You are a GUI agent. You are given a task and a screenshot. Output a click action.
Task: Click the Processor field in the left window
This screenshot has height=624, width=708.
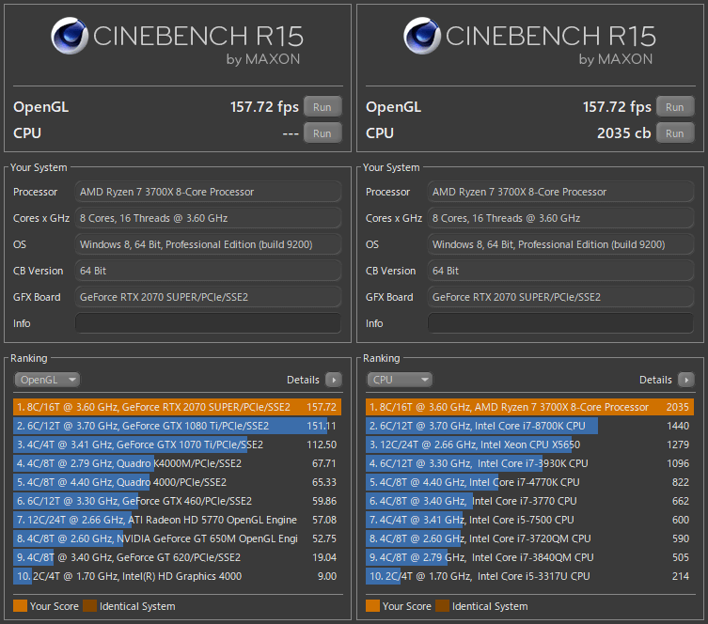click(208, 192)
